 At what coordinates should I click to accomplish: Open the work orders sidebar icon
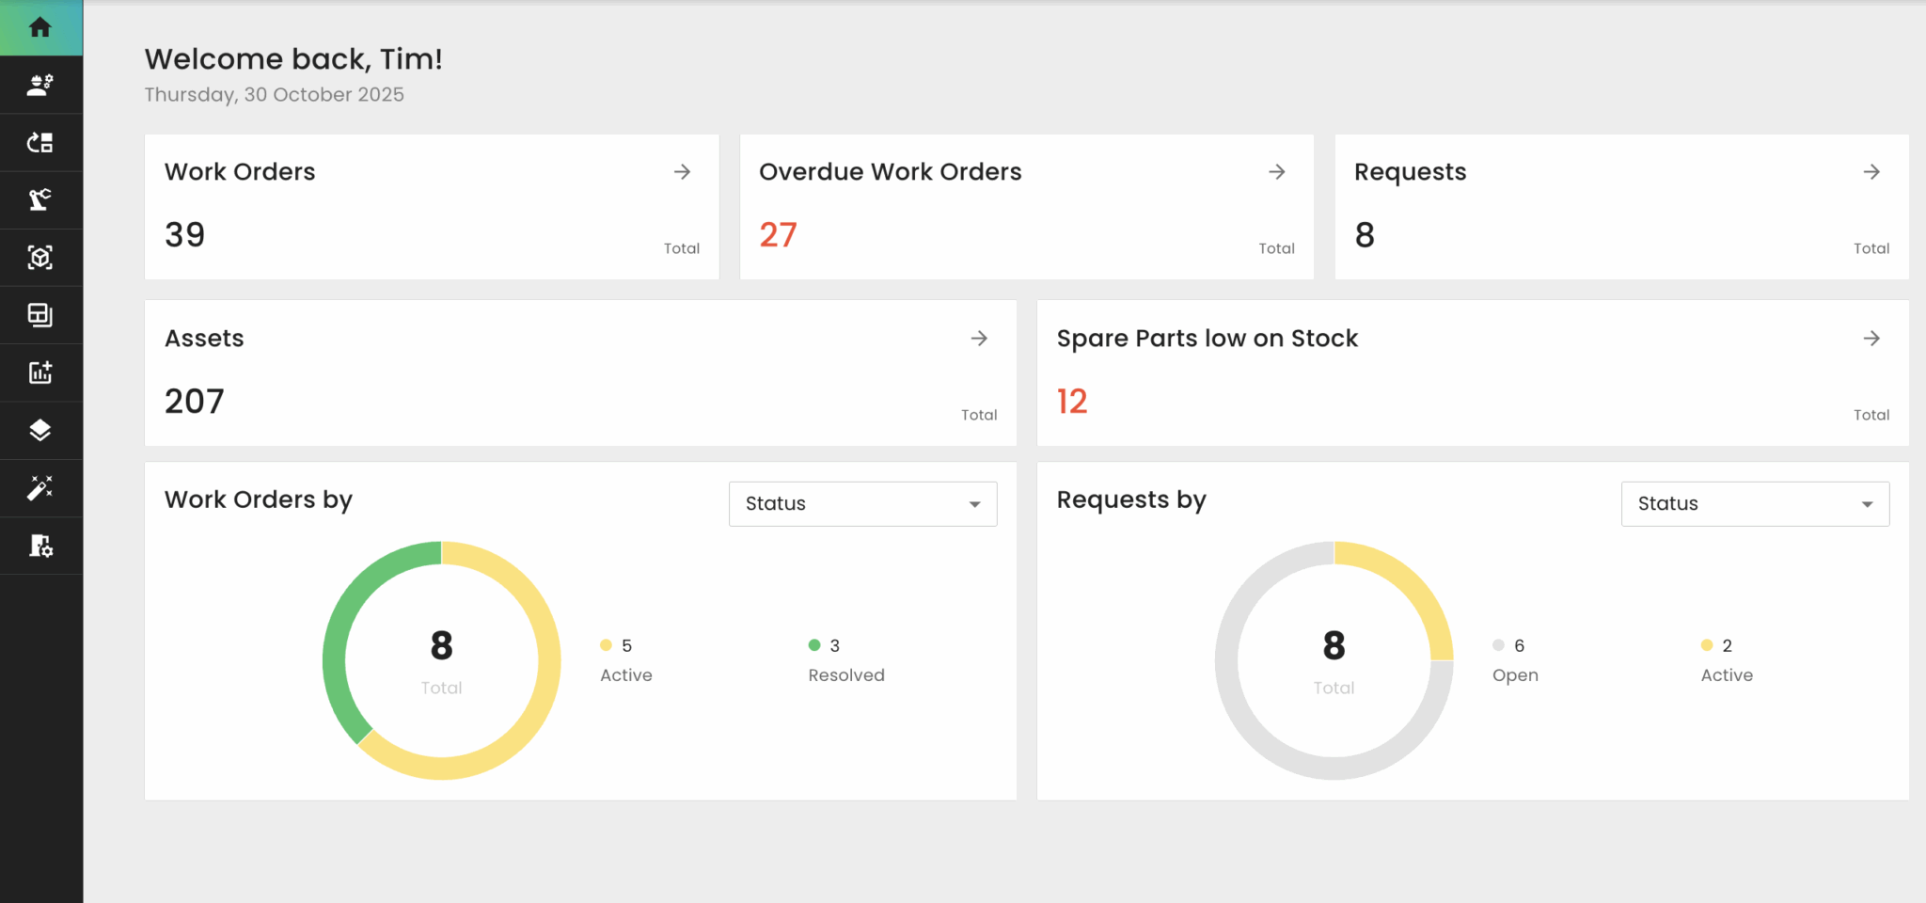tap(41, 142)
